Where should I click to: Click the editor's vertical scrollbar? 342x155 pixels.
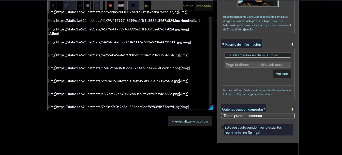click(210, 60)
